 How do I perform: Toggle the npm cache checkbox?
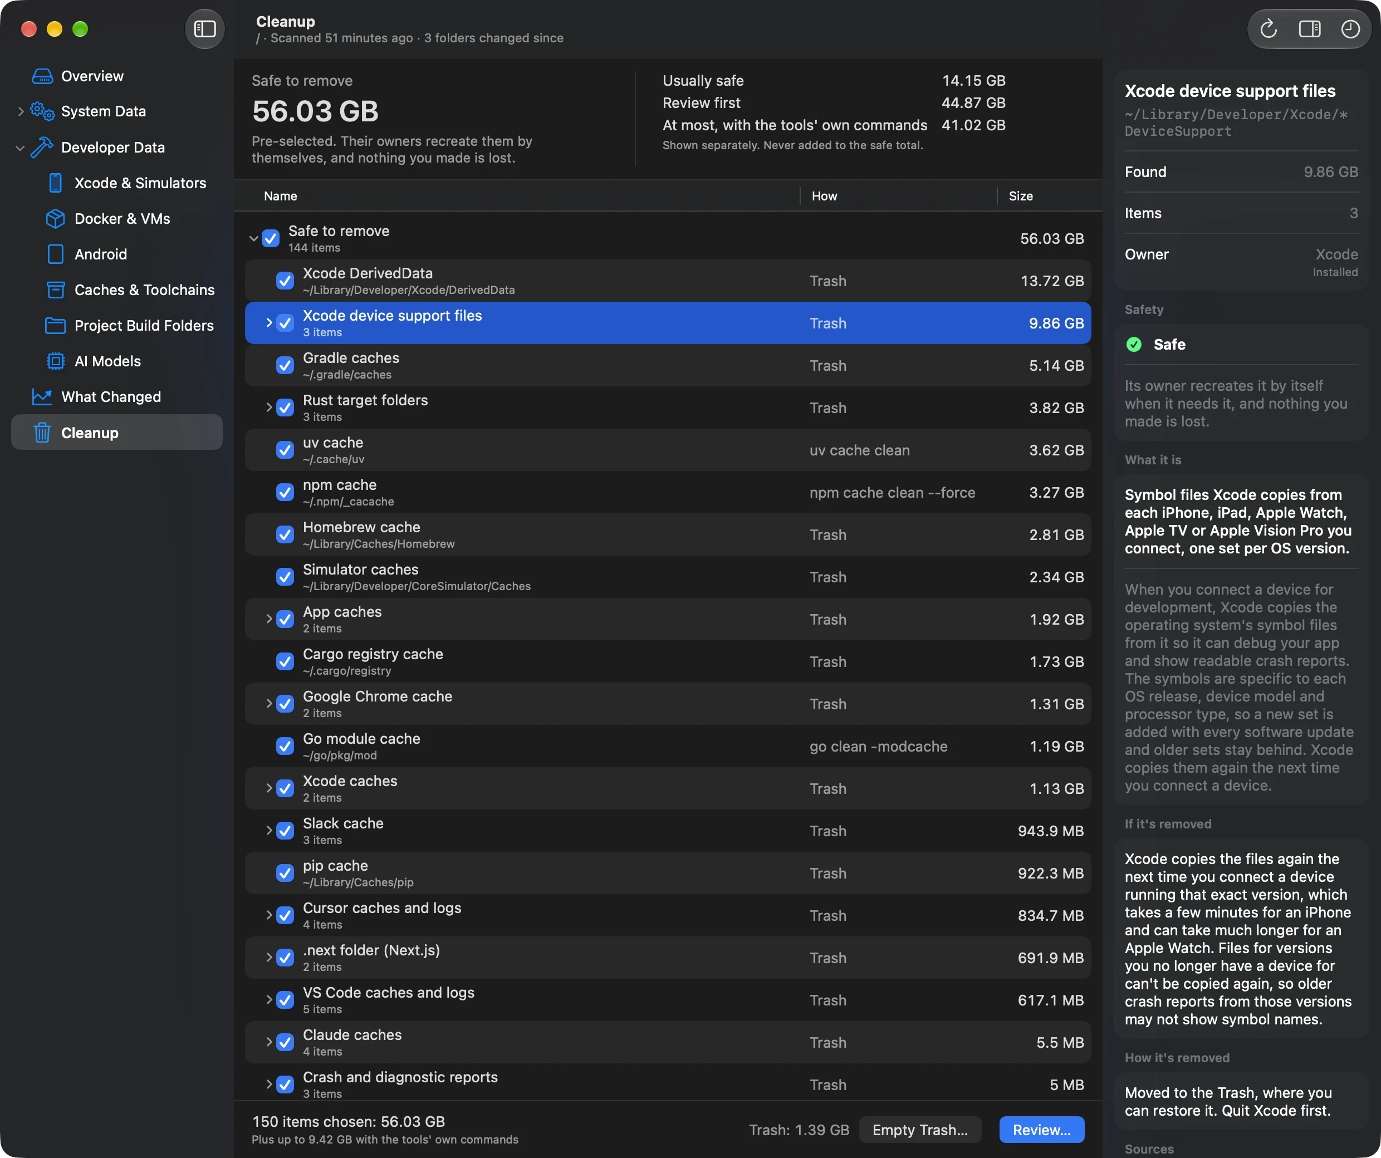tap(285, 493)
